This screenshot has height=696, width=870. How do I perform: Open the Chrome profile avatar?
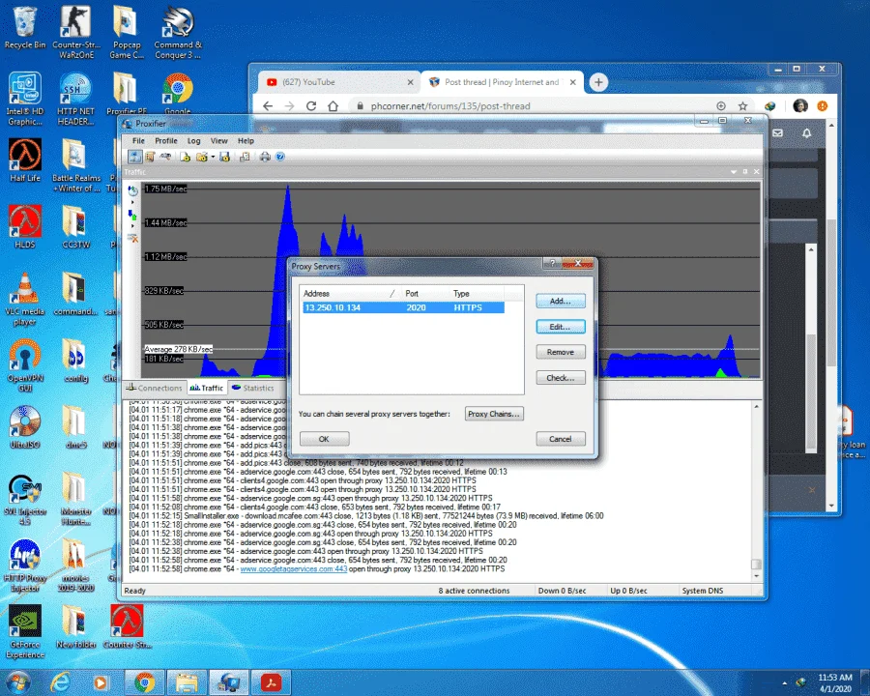coord(800,106)
